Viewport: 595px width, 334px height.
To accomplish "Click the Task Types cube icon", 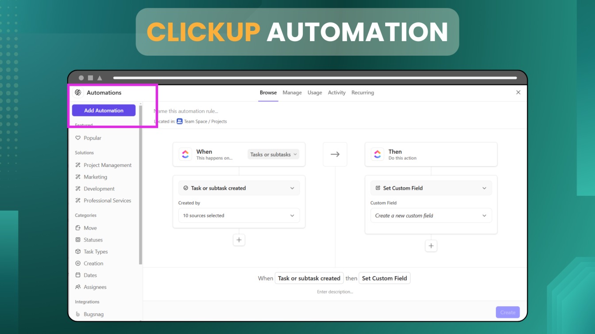I will [78, 251].
